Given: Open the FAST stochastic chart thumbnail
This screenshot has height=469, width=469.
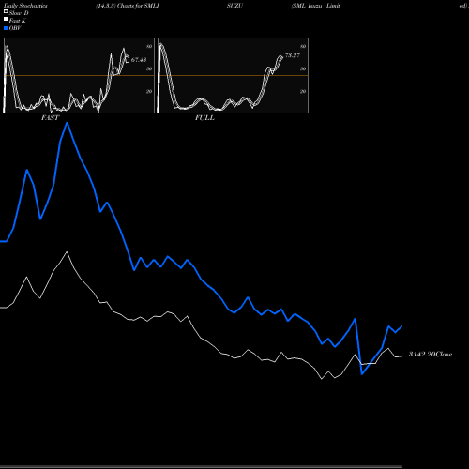Looking at the screenshot, I should pyautogui.click(x=79, y=75).
